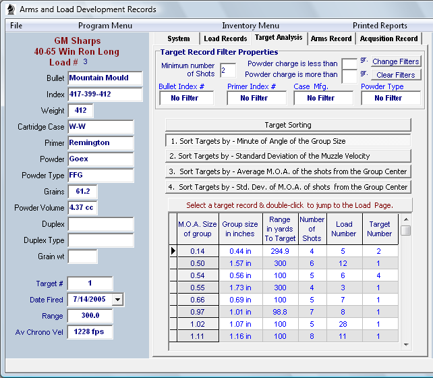Click the Target # field showing 1

[90, 283]
